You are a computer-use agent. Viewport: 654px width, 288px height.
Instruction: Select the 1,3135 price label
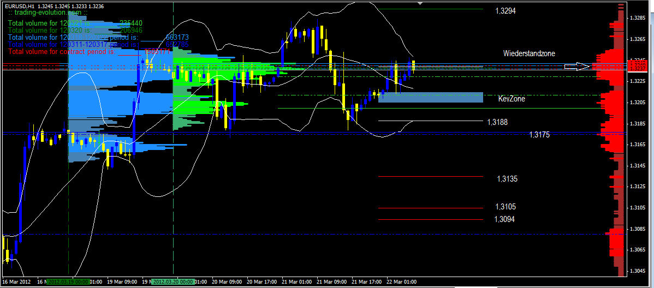point(507,179)
